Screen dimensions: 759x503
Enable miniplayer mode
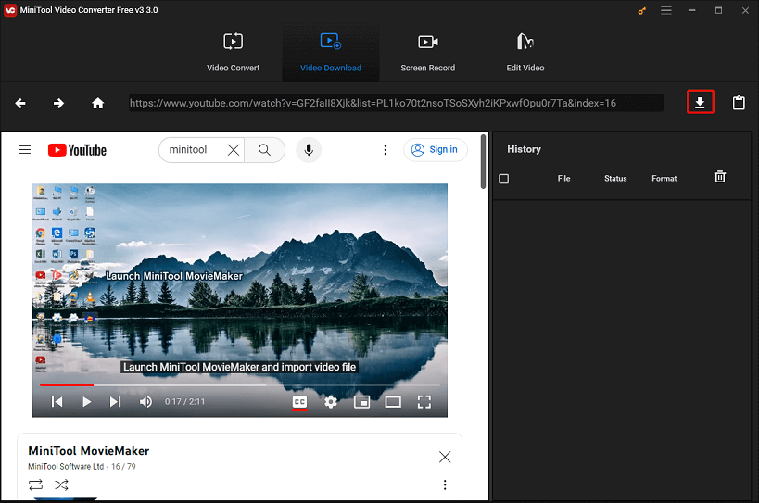[361, 401]
